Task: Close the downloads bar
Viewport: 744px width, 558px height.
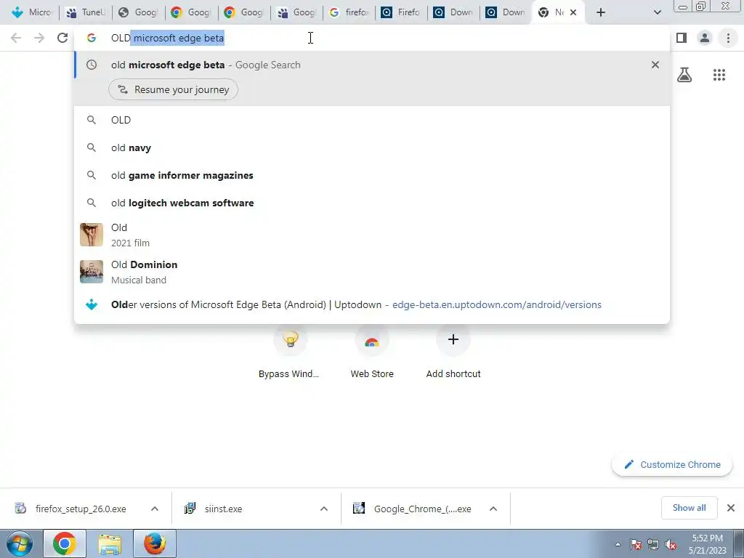Action: coord(731,508)
